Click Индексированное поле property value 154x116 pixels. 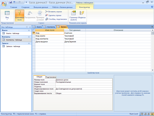pos(84,89)
